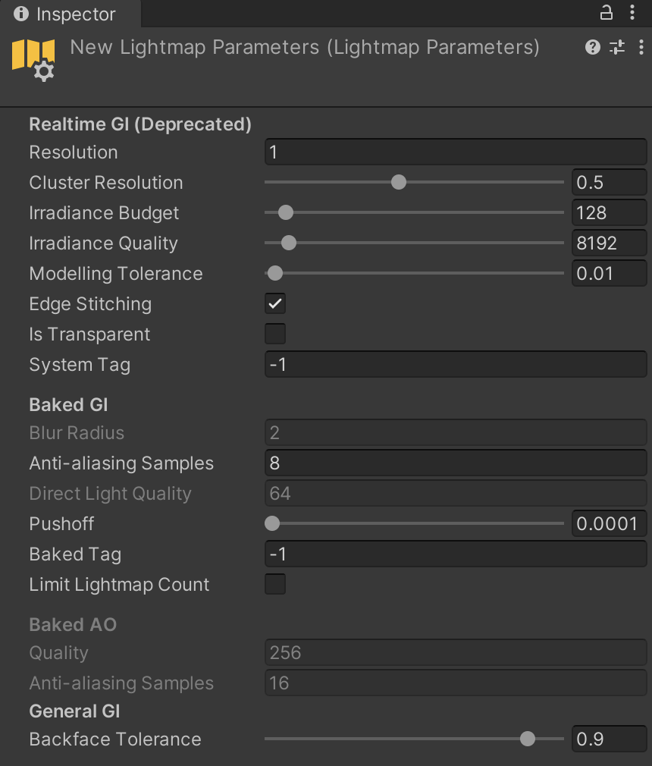Enable the Is Transparent checkbox
Screen dimensions: 652x766
click(275, 334)
